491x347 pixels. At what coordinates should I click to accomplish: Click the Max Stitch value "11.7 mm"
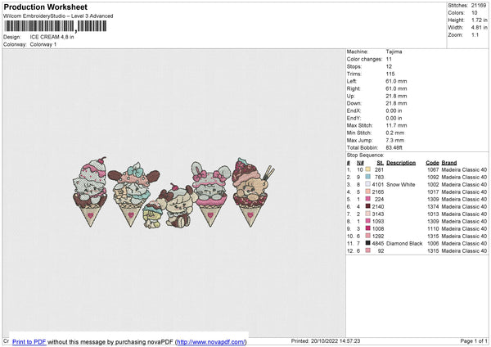coord(396,125)
